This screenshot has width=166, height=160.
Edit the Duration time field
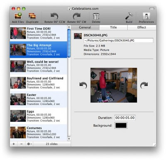pyautogui.click(x=125, y=118)
